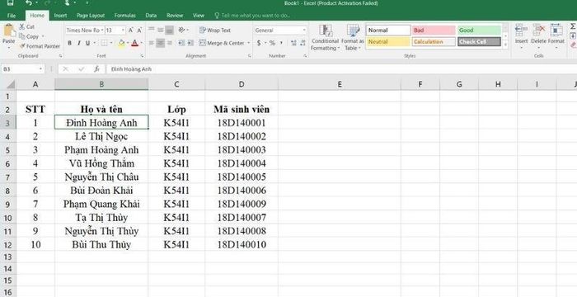This screenshot has width=577, height=297.
Task: Expand the cell styles gallery
Action: click(506, 45)
